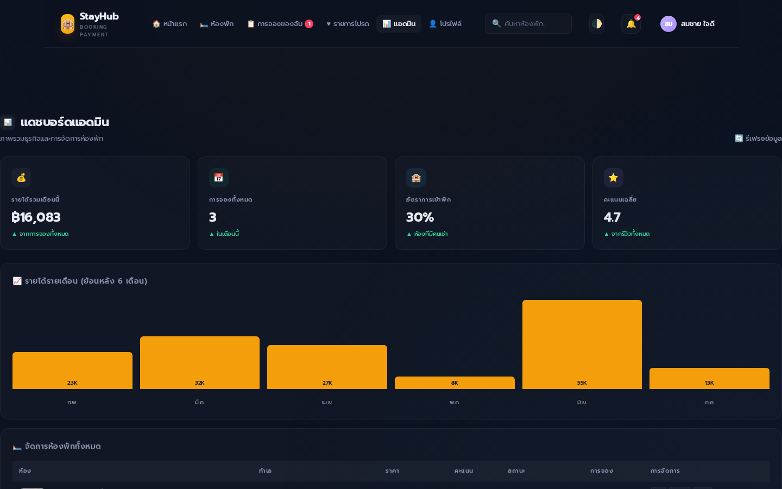The height and width of the screenshot is (489, 782).
Task: Toggle dark/light theme button
Action: (596, 24)
